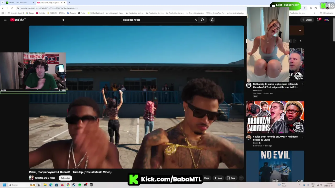Open the 'fivestar and 3 more' channel link
Viewport: 335px width, 188px height.
45,178
